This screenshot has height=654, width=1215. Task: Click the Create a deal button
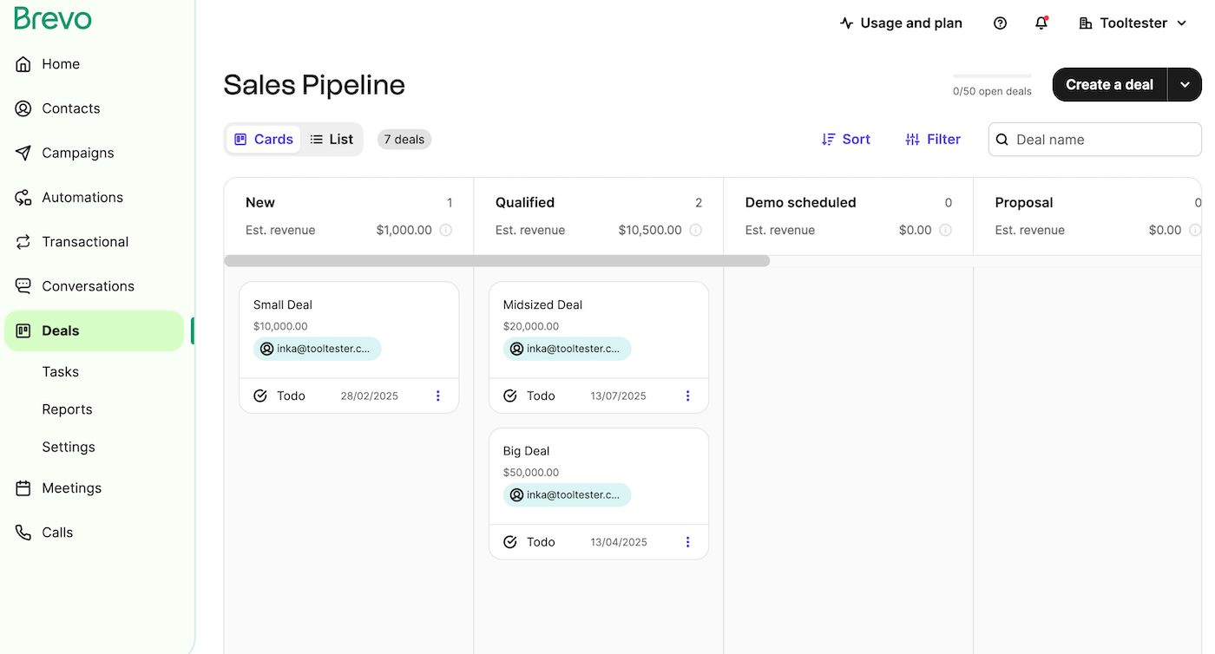1109,85
